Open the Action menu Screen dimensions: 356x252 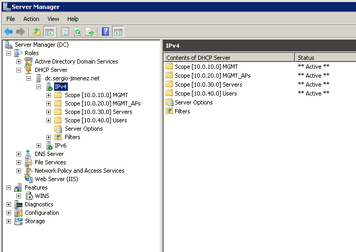pyautogui.click(x=31, y=19)
